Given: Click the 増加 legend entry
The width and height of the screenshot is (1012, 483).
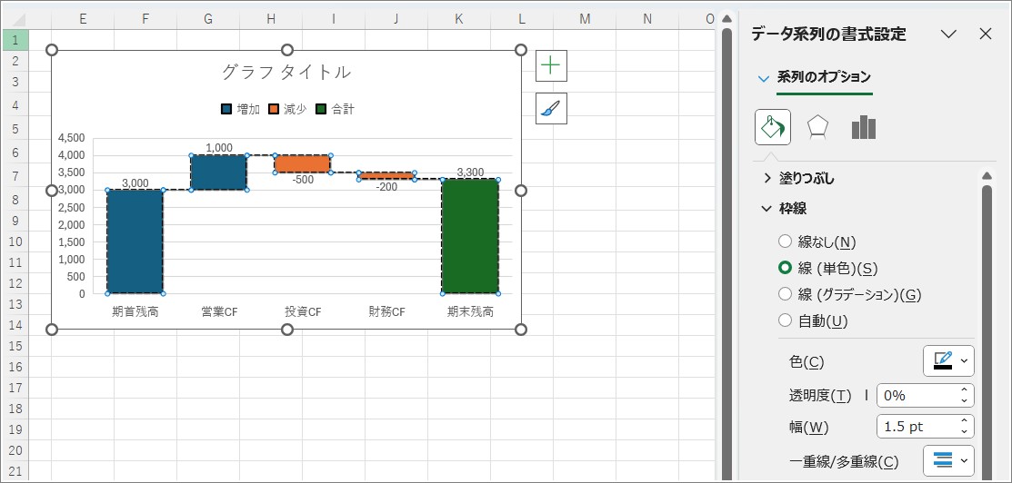Looking at the screenshot, I should tap(241, 109).
